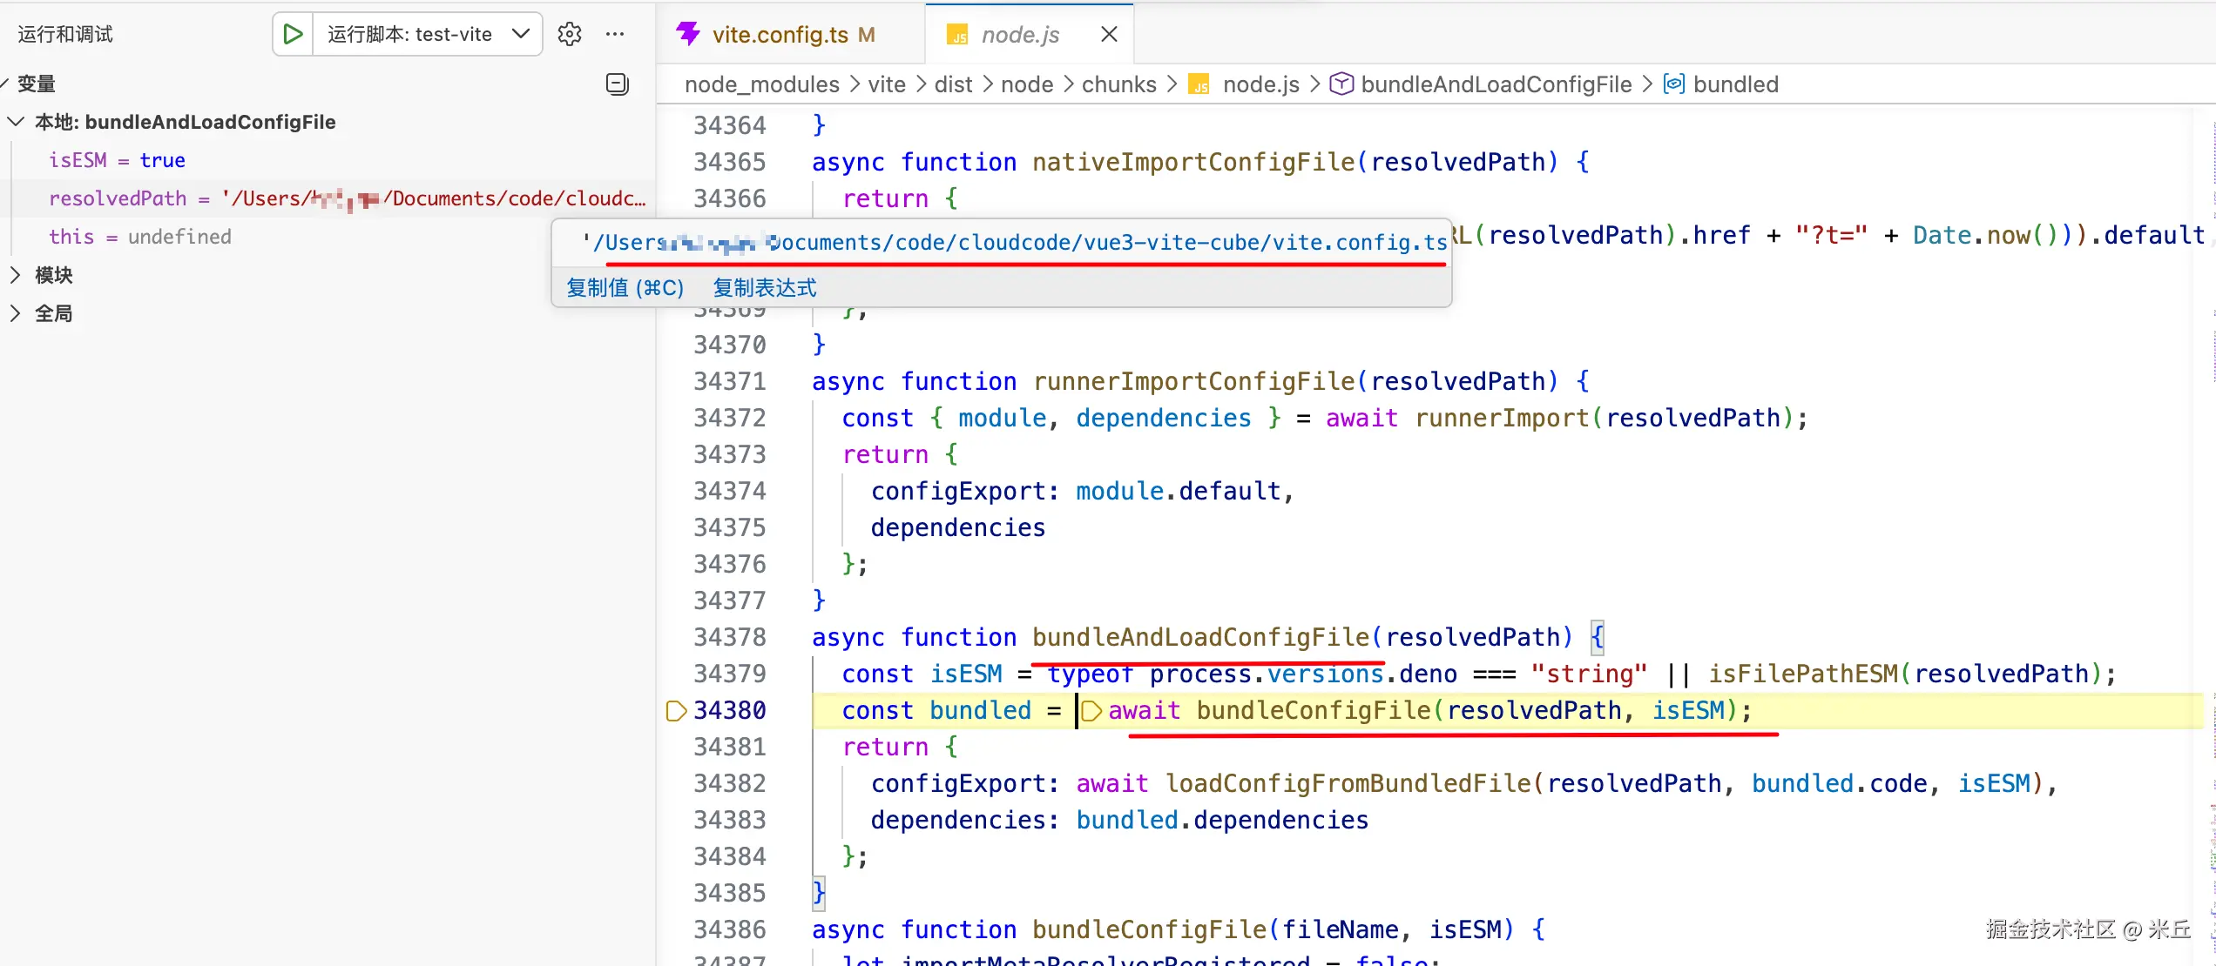The width and height of the screenshot is (2216, 966).
Task: Click collapse all icon in Variables section
Action: point(617,84)
